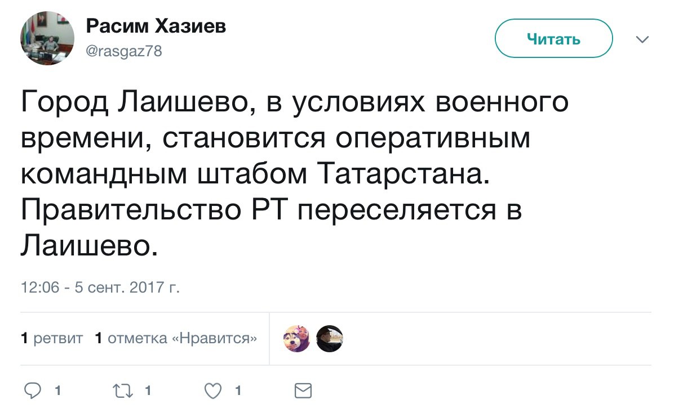
Task: Click the reply count number
Action: pyautogui.click(x=57, y=390)
